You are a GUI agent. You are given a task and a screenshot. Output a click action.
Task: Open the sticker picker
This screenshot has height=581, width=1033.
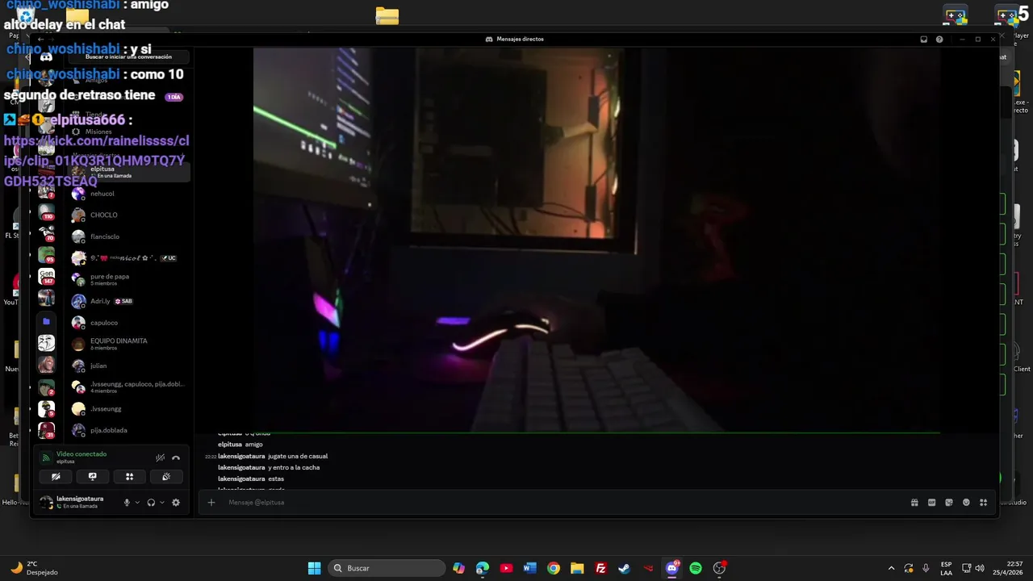point(949,503)
